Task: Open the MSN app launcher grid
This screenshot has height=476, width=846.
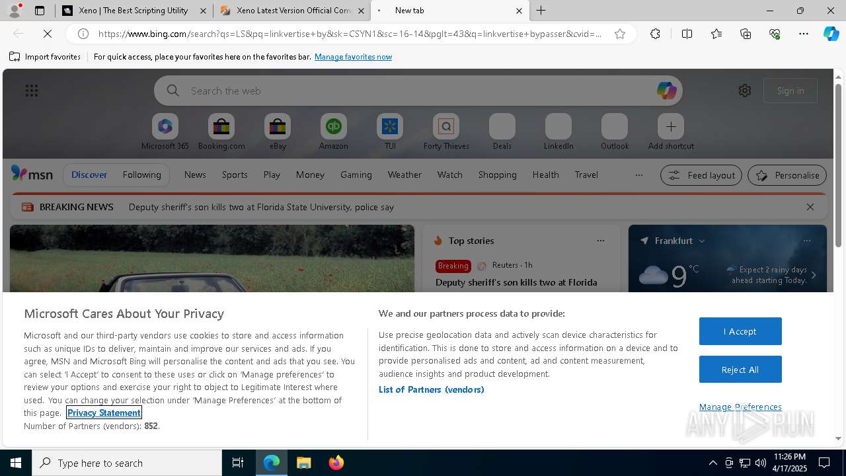Action: click(x=32, y=91)
